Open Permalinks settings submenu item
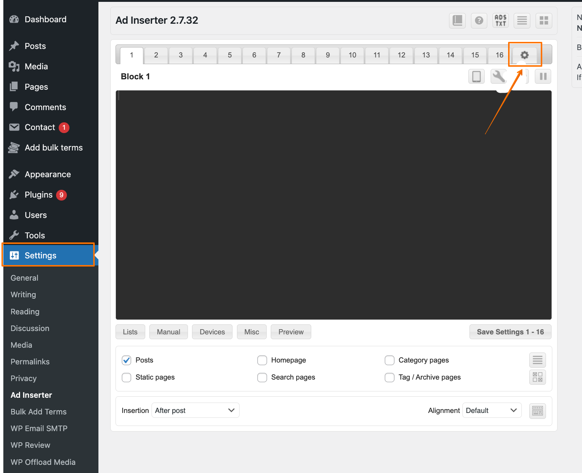 30,362
